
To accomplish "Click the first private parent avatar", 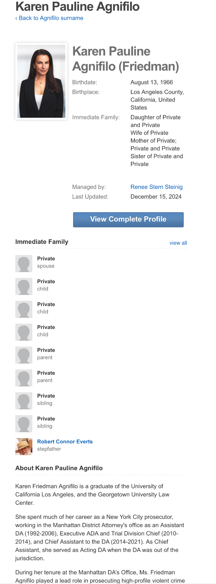I will pos(24,355).
